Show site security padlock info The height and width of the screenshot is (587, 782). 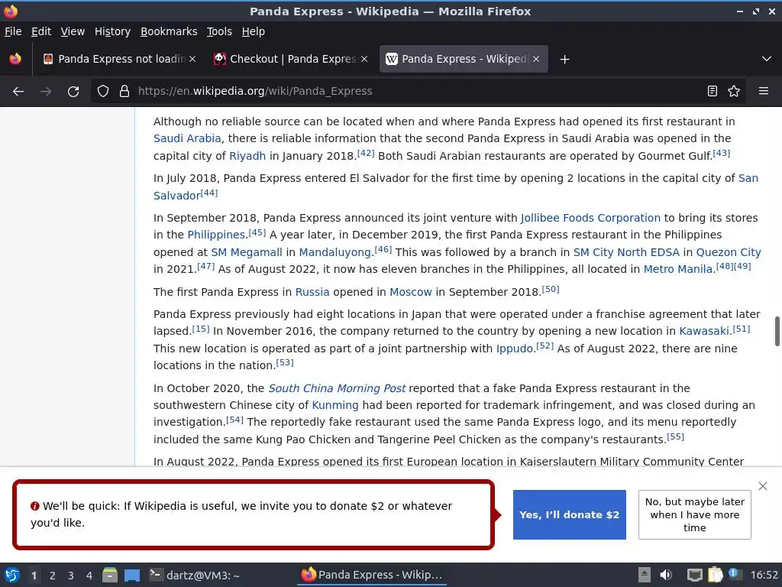pos(124,91)
